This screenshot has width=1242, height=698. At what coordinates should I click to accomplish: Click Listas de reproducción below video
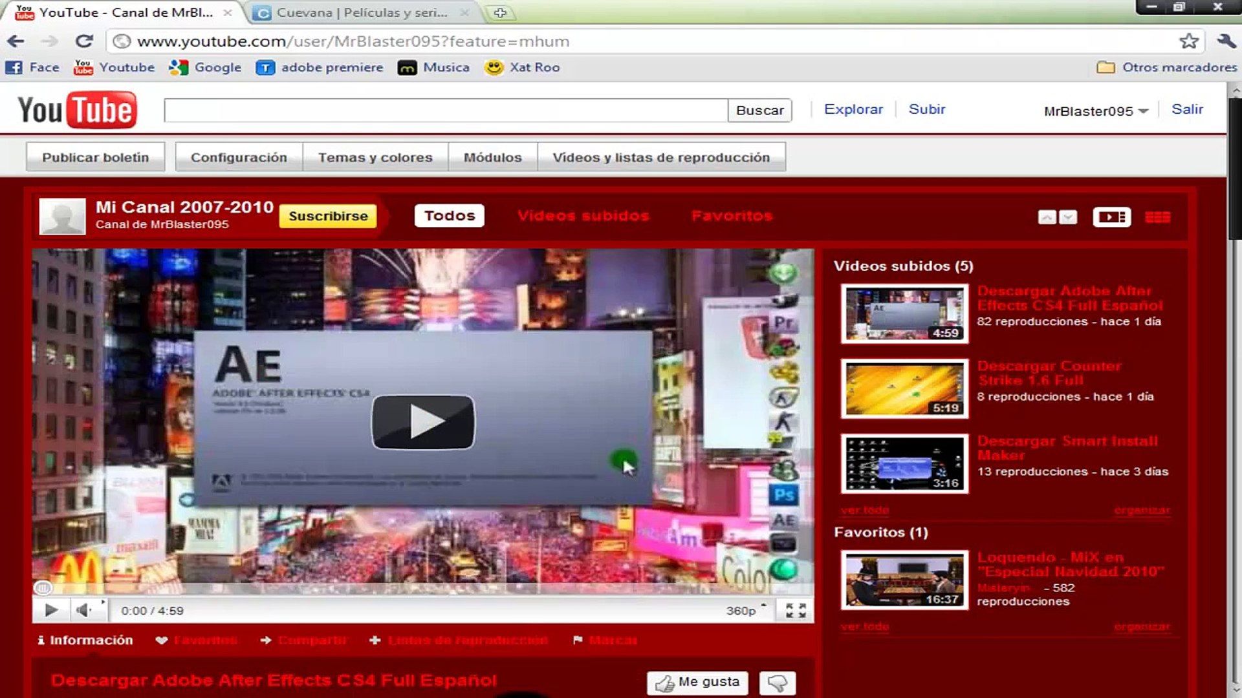click(459, 640)
